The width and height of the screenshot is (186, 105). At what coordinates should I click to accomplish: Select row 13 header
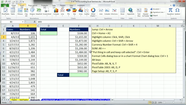[3, 75]
